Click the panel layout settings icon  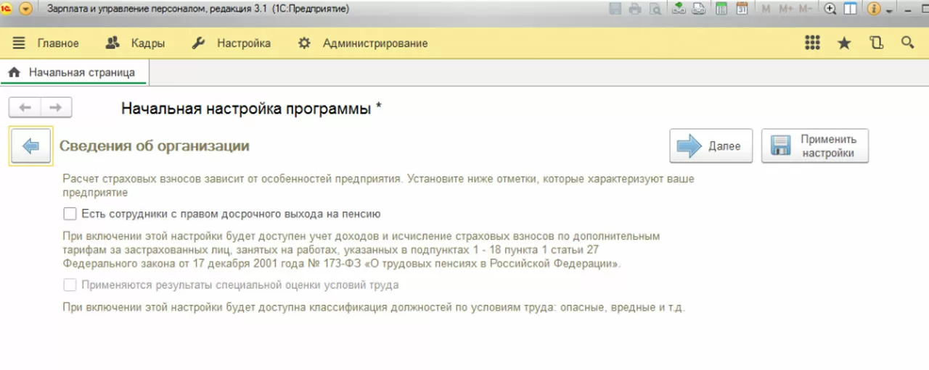click(851, 9)
